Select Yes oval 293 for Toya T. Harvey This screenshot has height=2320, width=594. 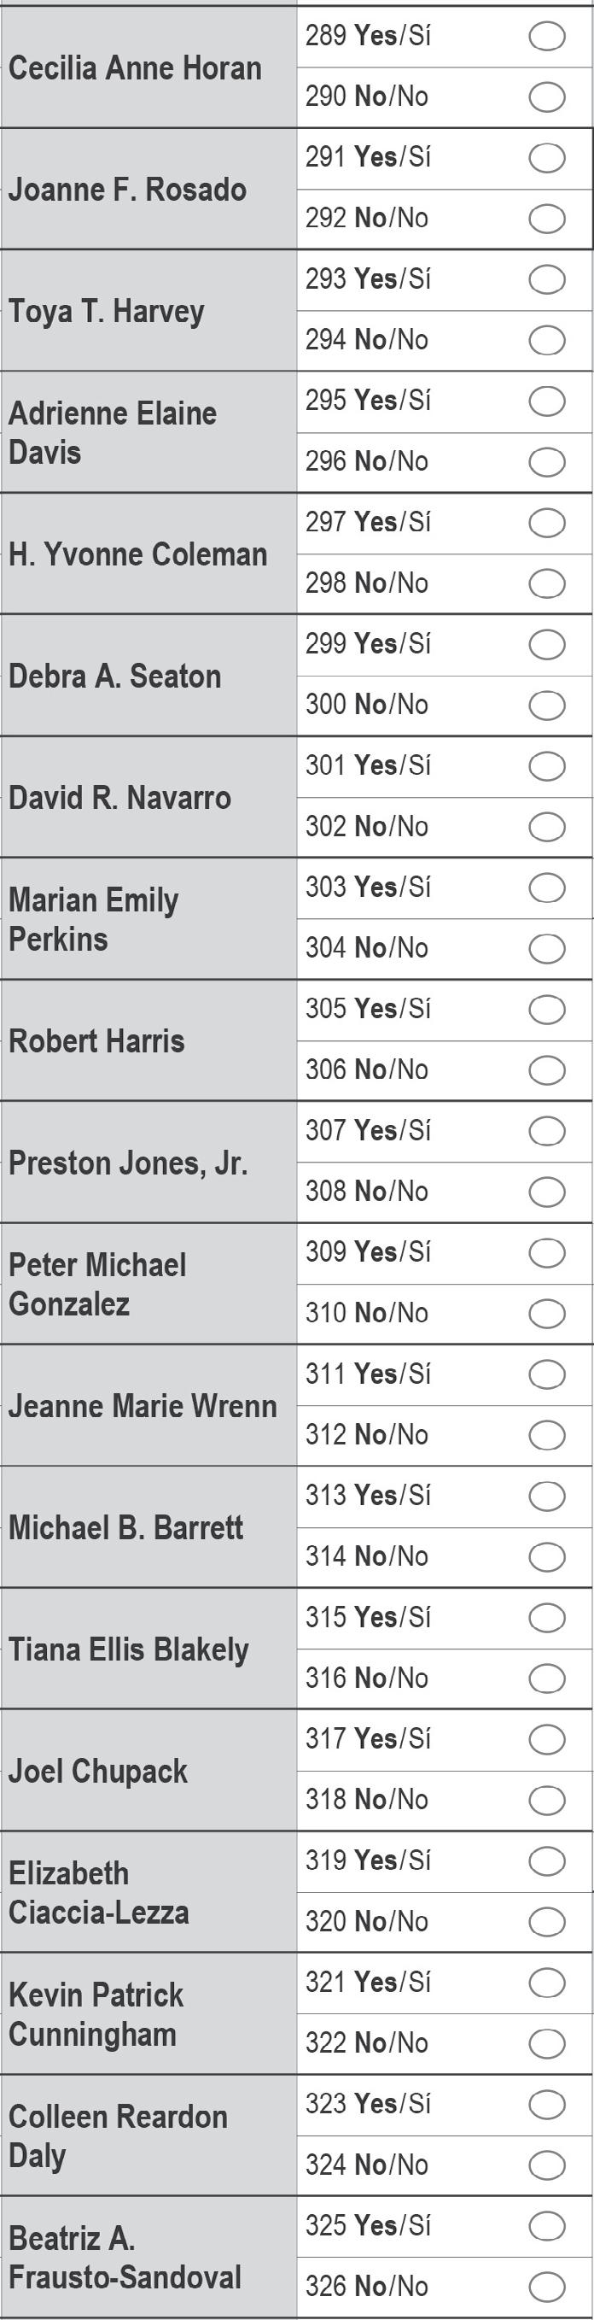pyautogui.click(x=546, y=279)
